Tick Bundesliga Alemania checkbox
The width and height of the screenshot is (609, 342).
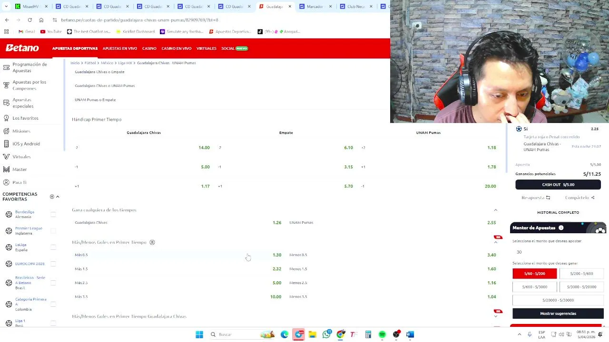[x=53, y=215]
